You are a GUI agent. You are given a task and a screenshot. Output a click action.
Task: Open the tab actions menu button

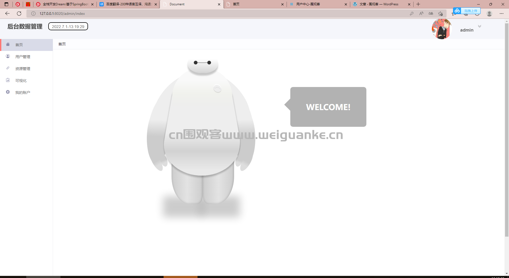click(7, 4)
